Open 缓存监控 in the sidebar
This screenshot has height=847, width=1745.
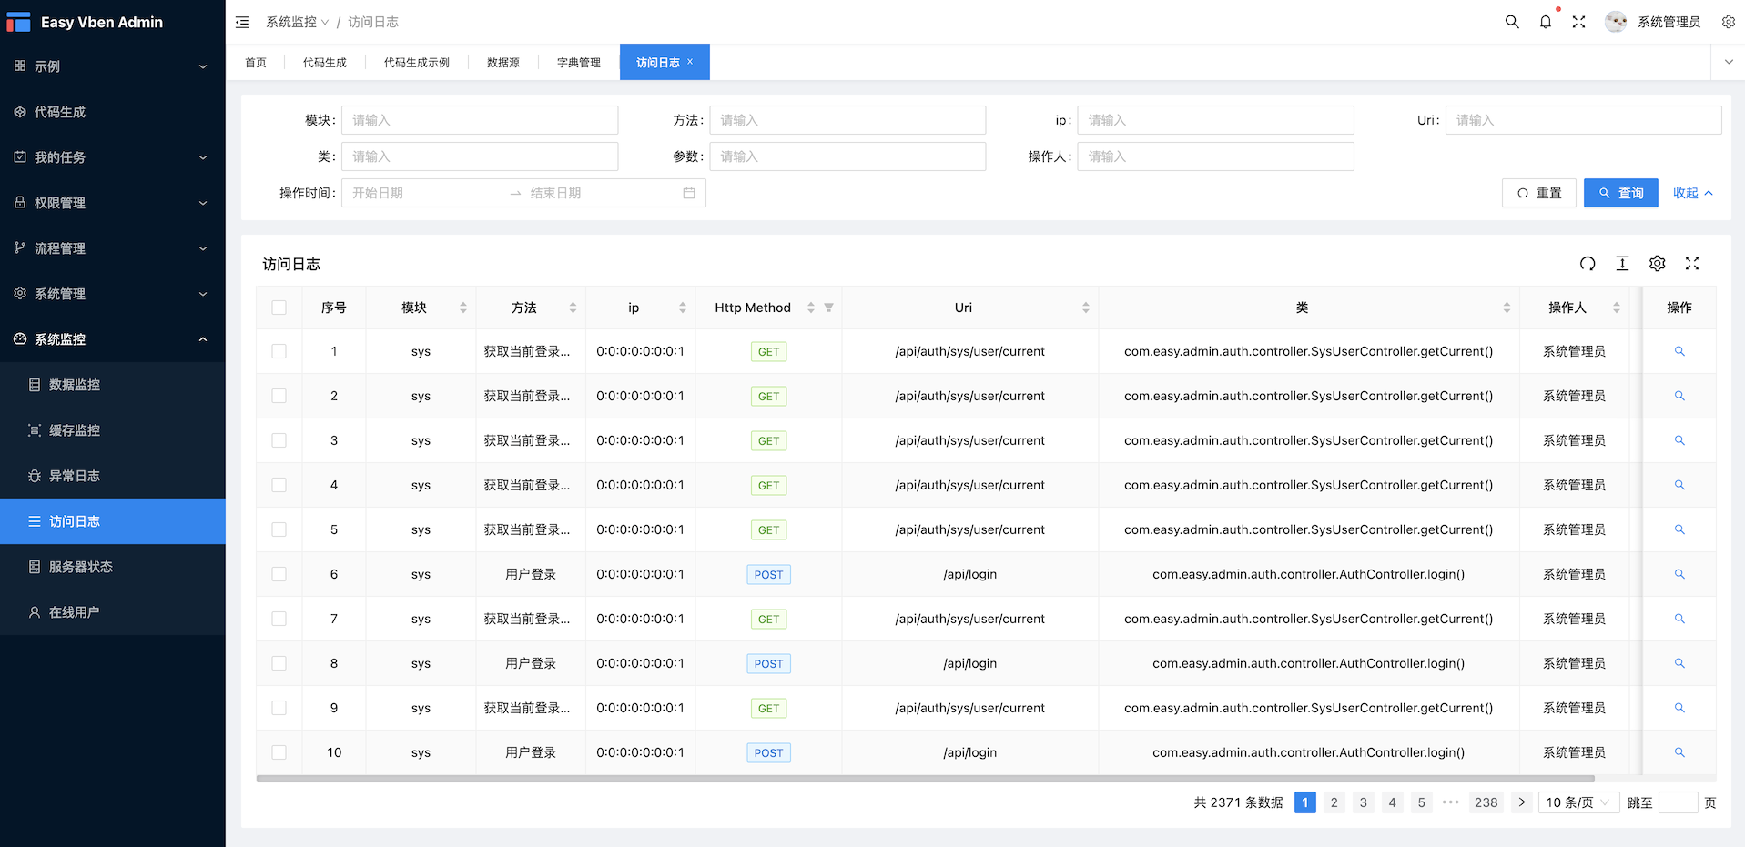[113, 430]
